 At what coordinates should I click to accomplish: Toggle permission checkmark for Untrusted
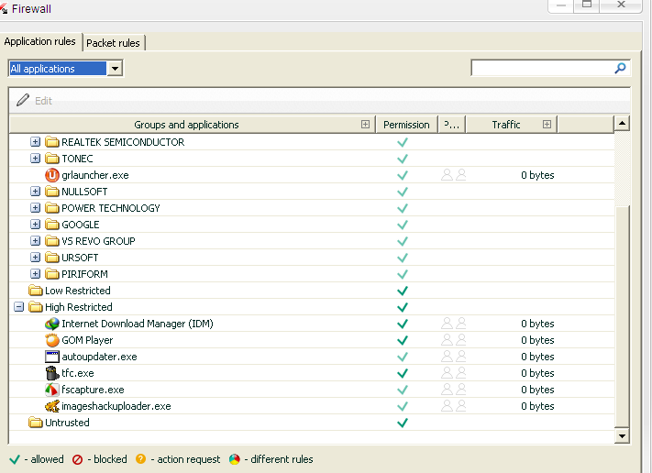coord(403,423)
